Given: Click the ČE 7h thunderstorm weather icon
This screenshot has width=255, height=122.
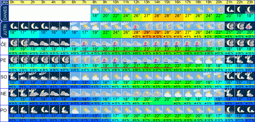Looking at the screenshot, I should (85, 43).
